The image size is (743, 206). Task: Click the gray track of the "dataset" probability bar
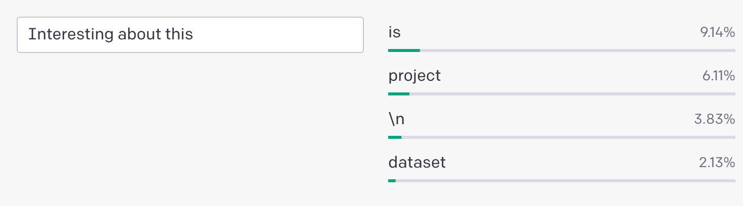tap(564, 180)
